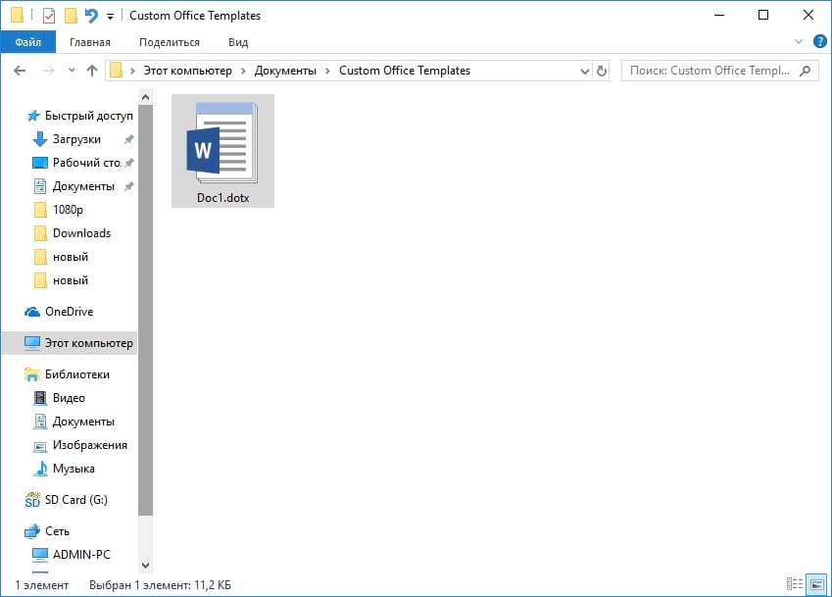Open the address bar history dropdown

[x=585, y=71]
